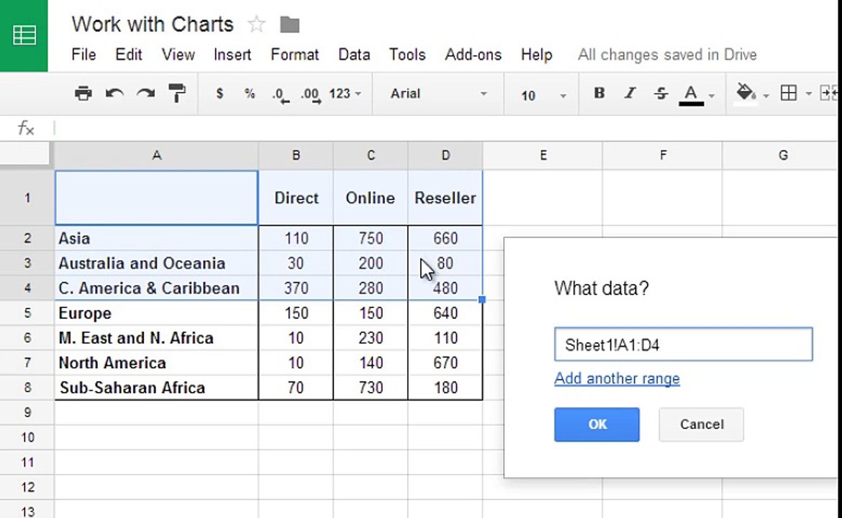Decrease decimal places

point(281,94)
